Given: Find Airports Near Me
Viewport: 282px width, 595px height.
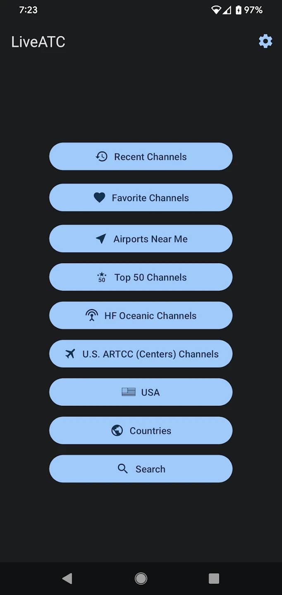Looking at the screenshot, I should point(151,239).
